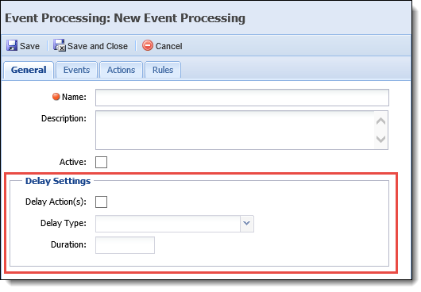Click inside the Description text area
Screen dimensions: 421x292
click(235, 130)
